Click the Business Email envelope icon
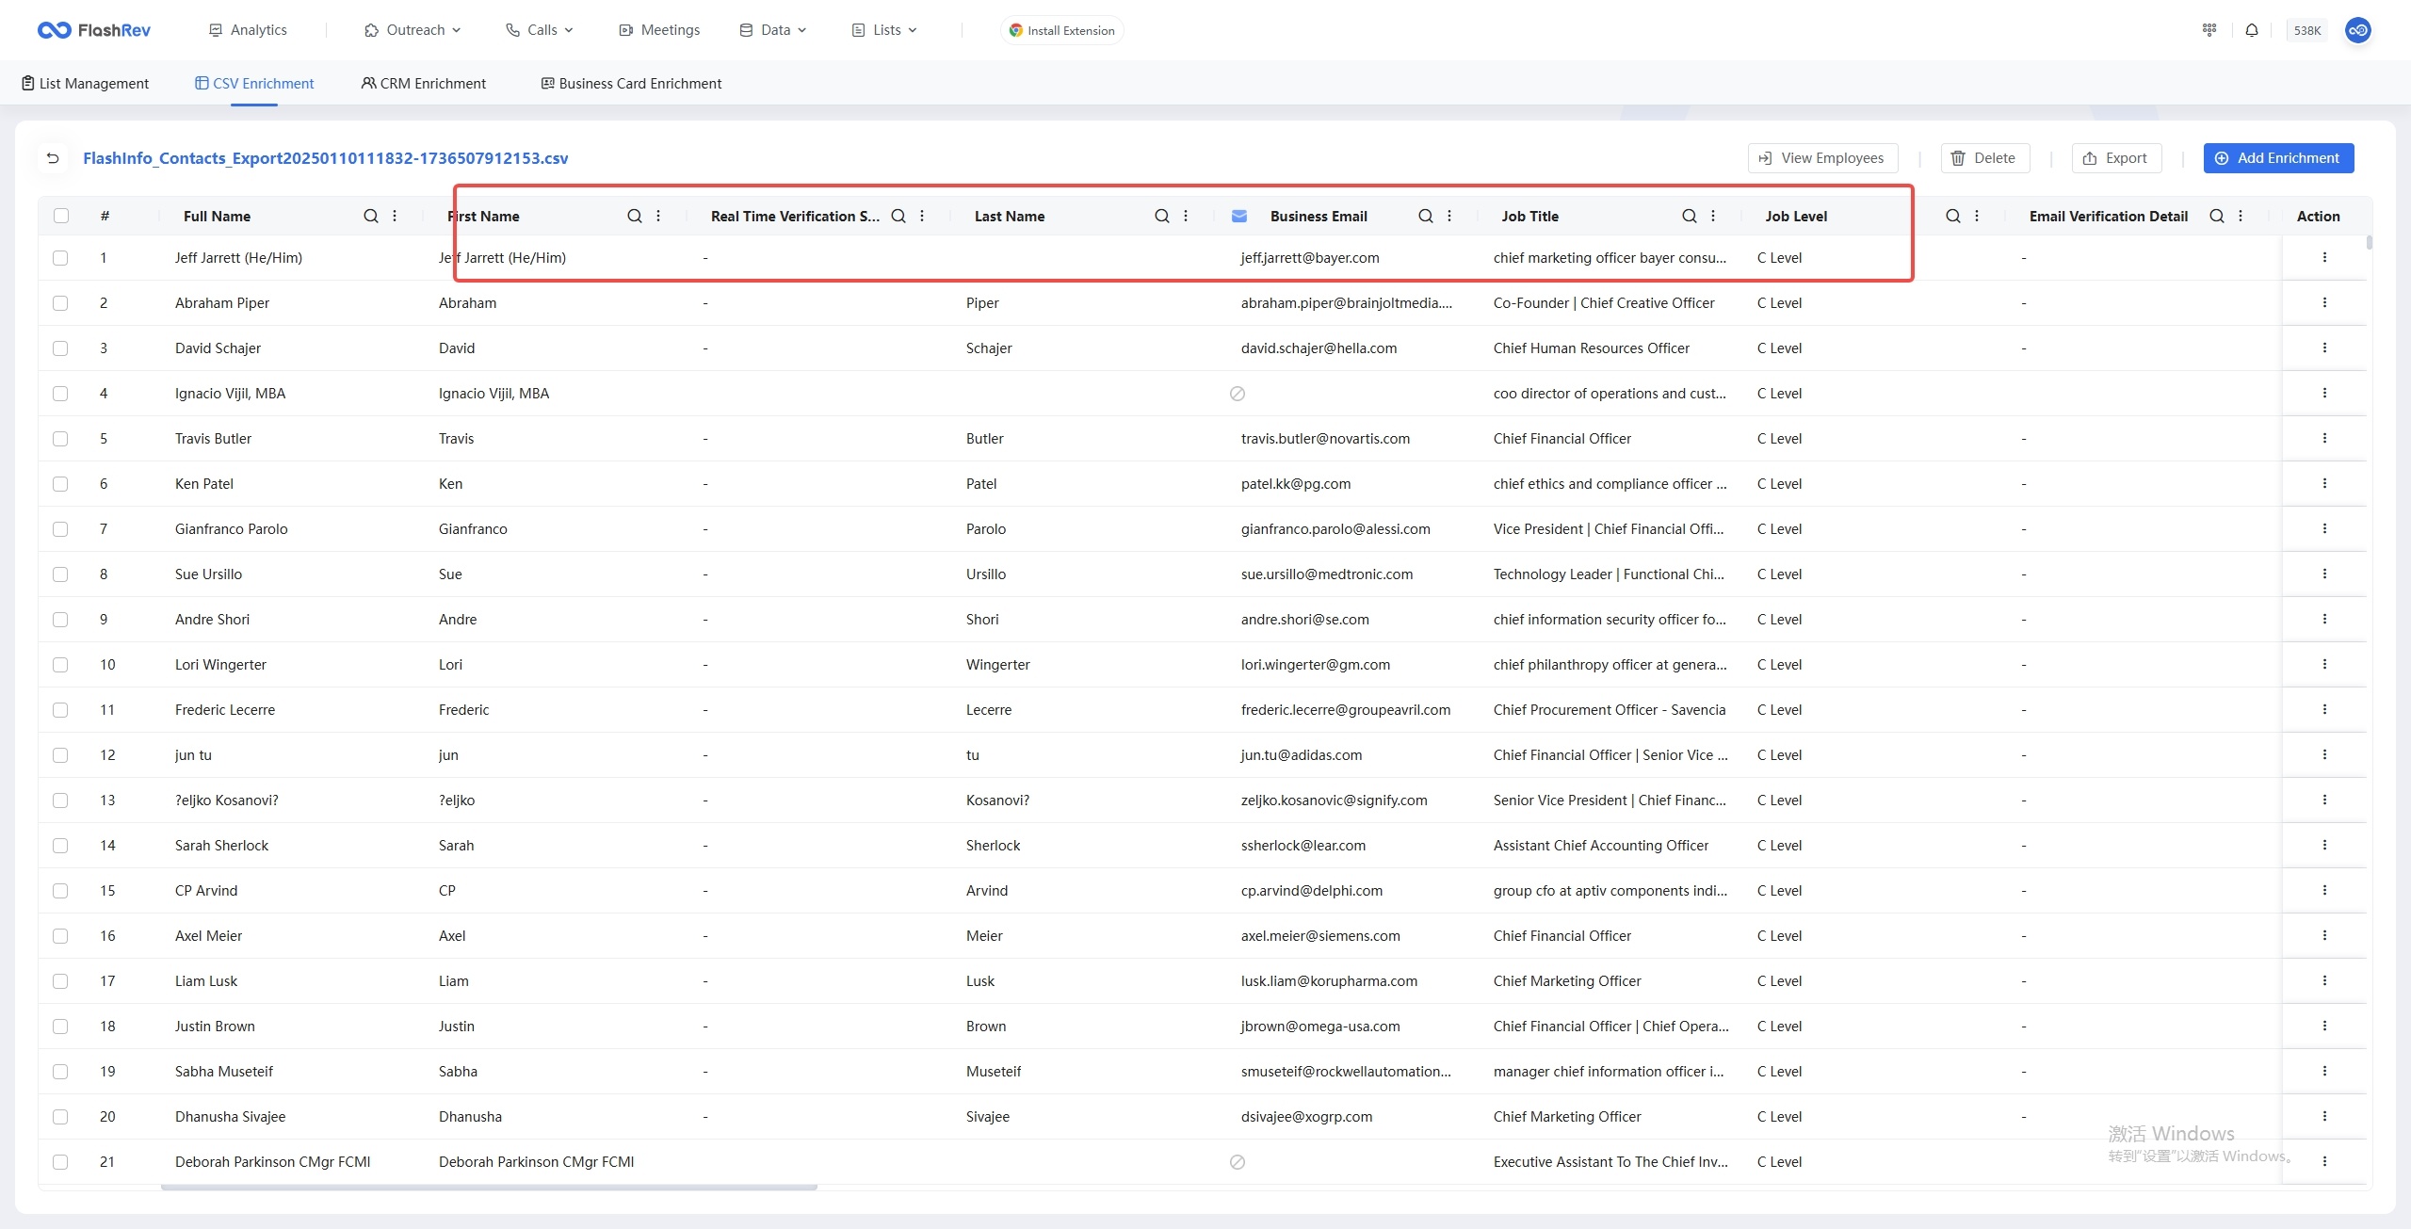This screenshot has width=2411, height=1229. [1239, 216]
